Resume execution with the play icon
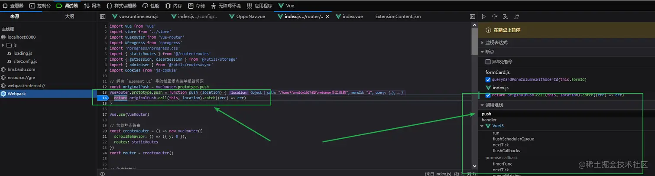 (x=484, y=16)
